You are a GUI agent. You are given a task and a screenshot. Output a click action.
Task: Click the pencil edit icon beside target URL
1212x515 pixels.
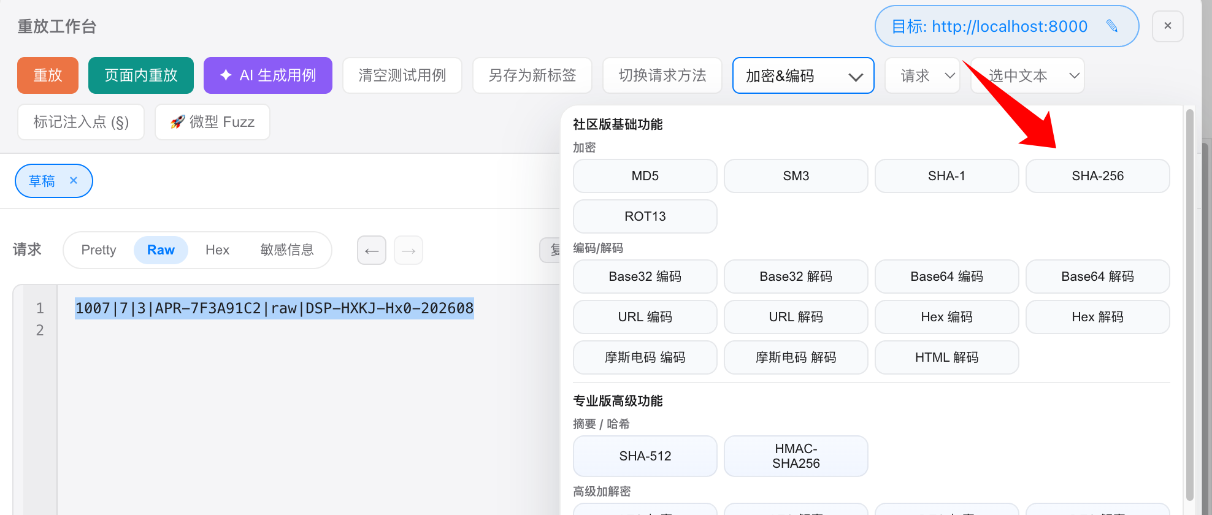click(x=1112, y=26)
